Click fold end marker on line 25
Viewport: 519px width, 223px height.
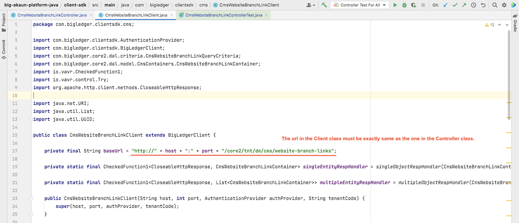click(x=32, y=214)
